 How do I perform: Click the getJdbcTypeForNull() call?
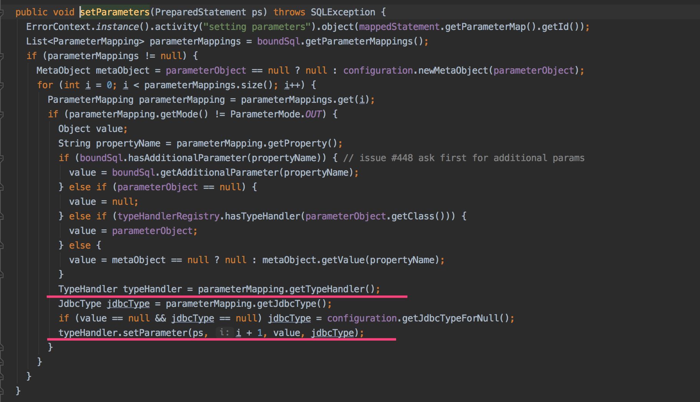[x=455, y=318]
